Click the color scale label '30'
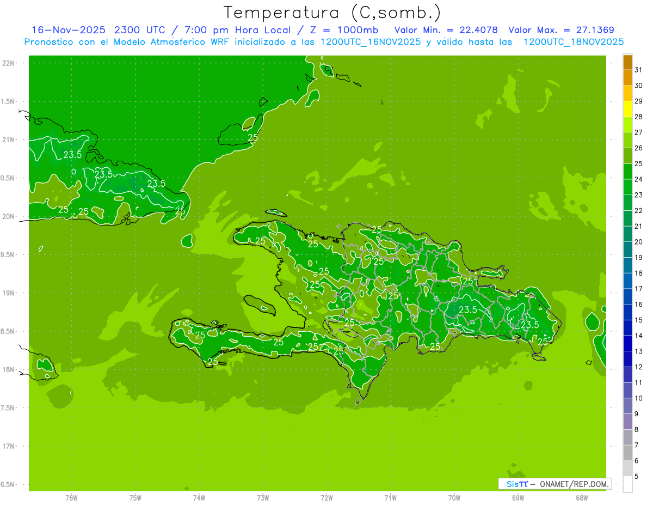Screen dimensions: 653x505 click(x=639, y=86)
